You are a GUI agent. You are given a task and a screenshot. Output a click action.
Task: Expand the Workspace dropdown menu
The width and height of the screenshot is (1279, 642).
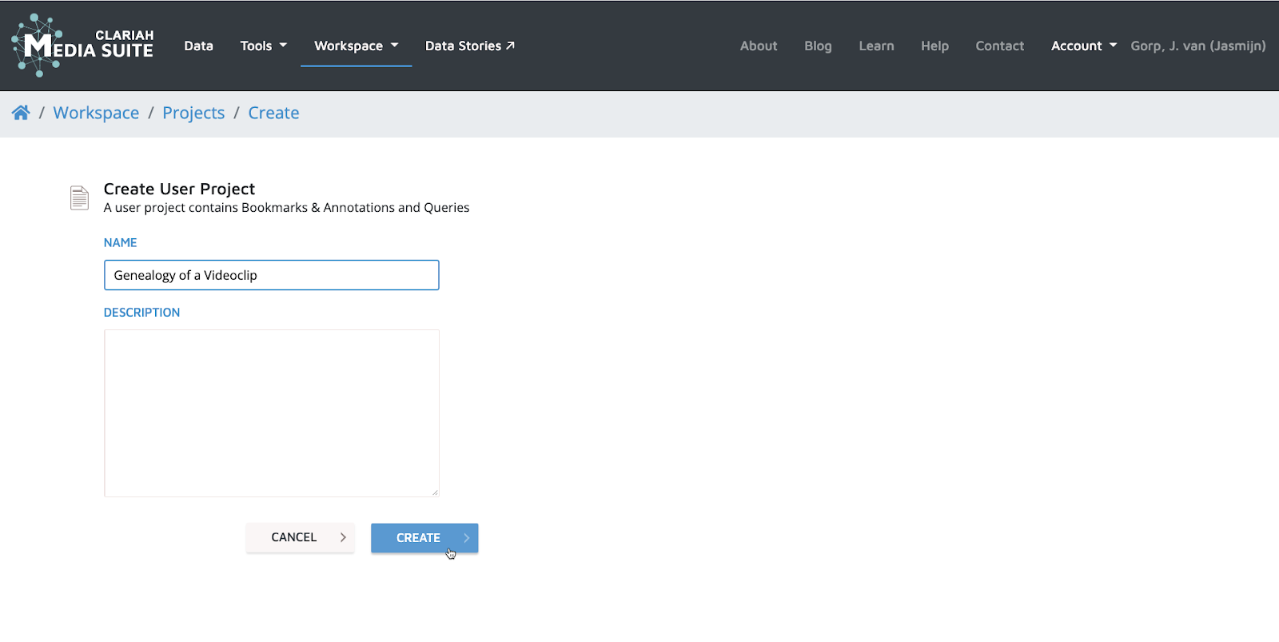(356, 46)
